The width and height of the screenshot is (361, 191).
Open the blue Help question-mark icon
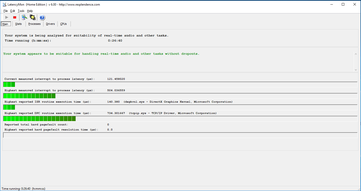pos(42,17)
